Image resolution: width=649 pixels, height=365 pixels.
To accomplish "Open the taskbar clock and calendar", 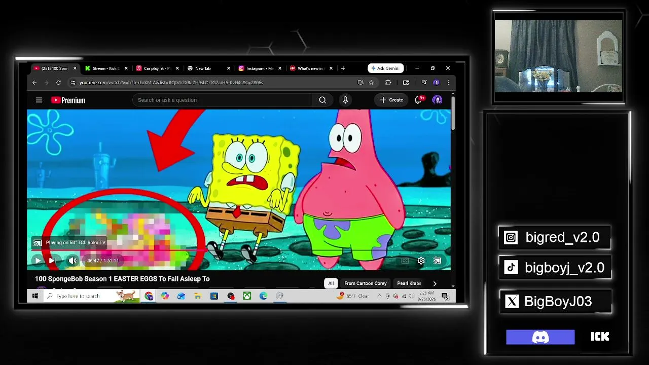I will (x=426, y=296).
